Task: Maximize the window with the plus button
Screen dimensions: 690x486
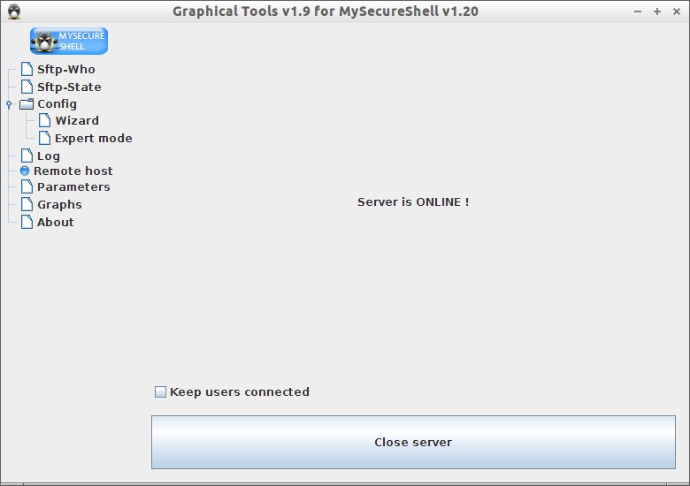Action: tap(657, 11)
